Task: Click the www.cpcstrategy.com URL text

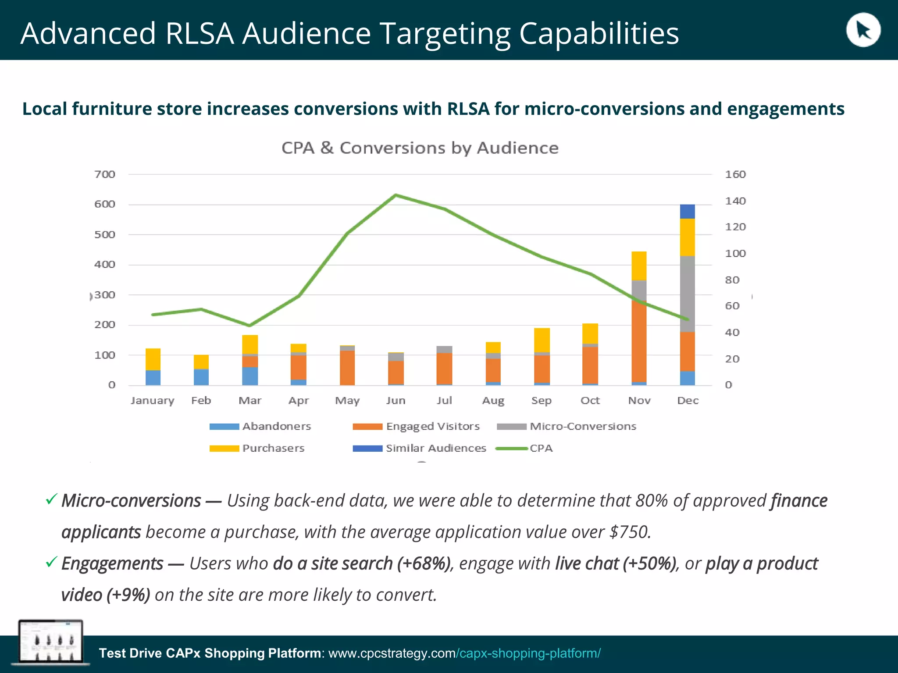Action: coord(392,653)
